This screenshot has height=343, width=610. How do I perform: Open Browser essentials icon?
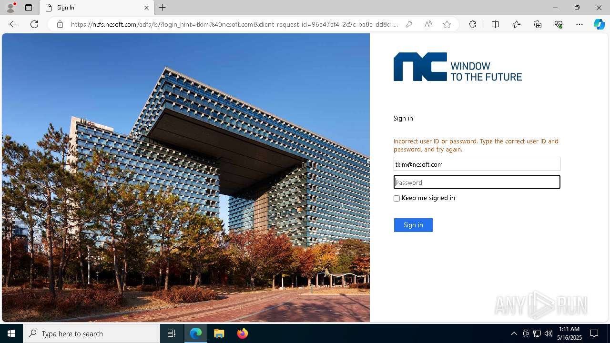coord(559,24)
